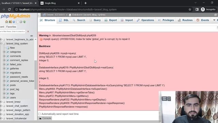Bookmark this page with the star icon
Image resolution: width=218 pixels, height=123 pixels.
click(190, 10)
